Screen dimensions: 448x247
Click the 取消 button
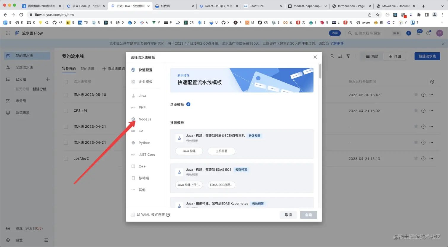point(288,215)
